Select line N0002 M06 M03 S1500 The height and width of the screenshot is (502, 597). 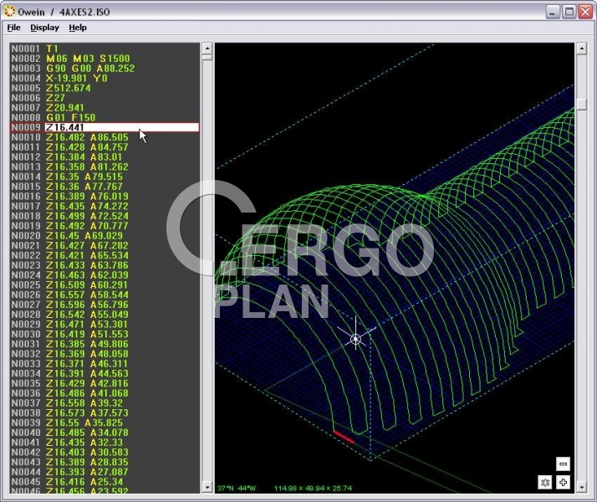point(105,59)
